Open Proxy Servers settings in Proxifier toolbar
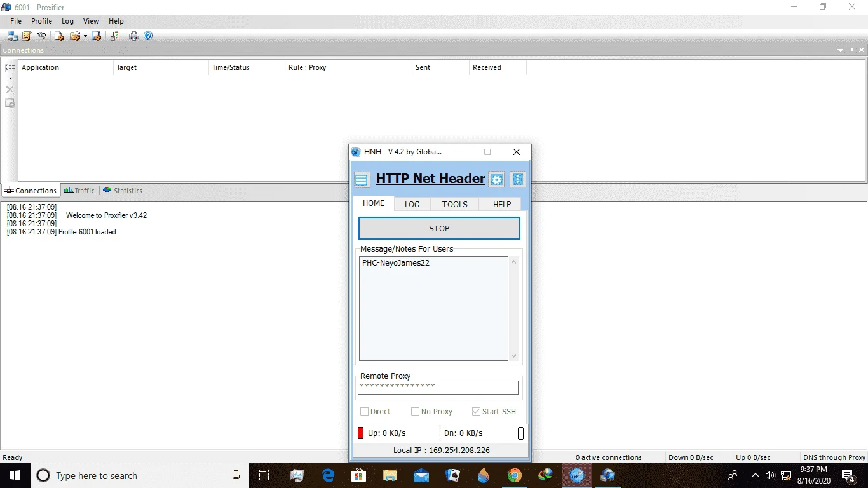 tap(13, 36)
